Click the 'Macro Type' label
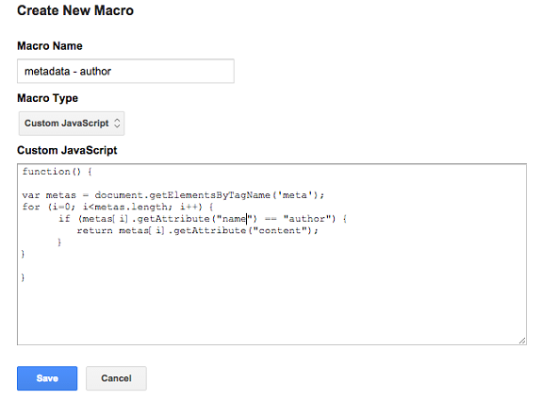542x400 pixels. coord(48,98)
